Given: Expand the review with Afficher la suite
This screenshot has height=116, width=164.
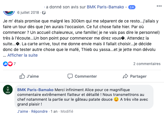Looking at the screenshot, I should [x=23, y=55].
